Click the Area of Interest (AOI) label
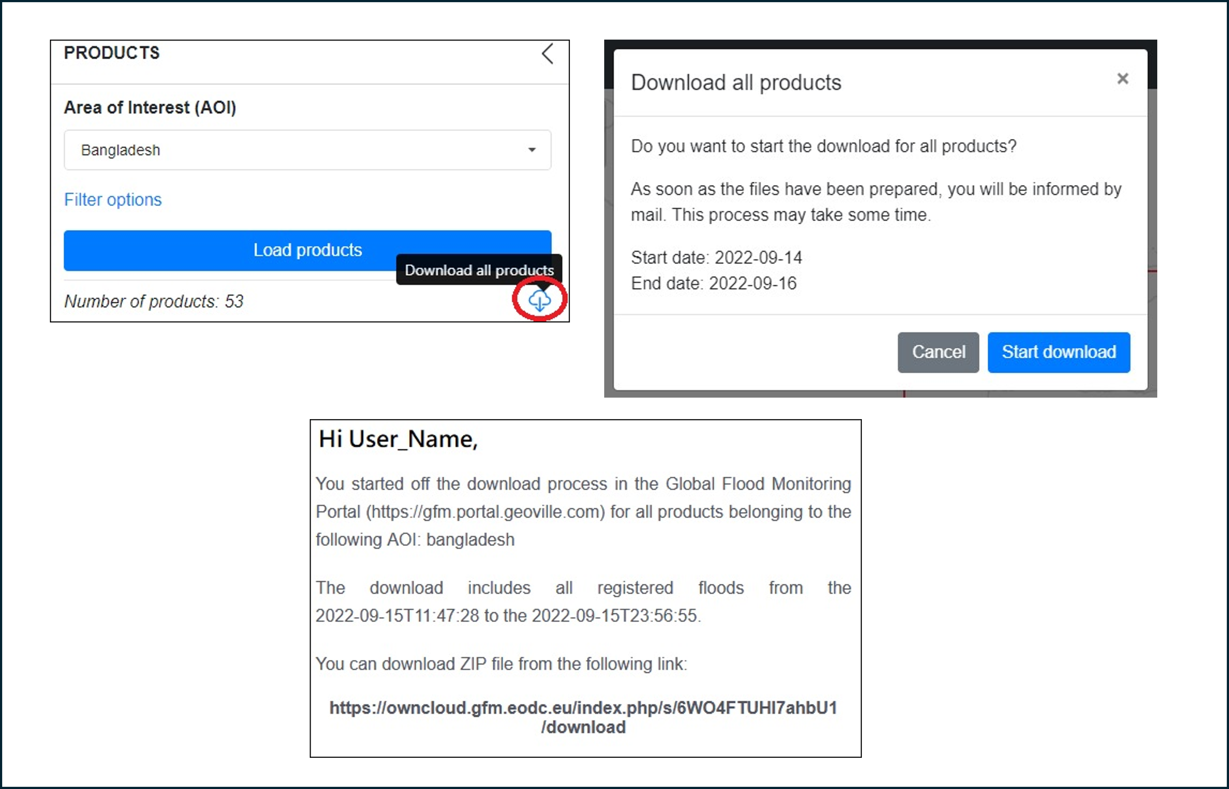 pyautogui.click(x=150, y=108)
